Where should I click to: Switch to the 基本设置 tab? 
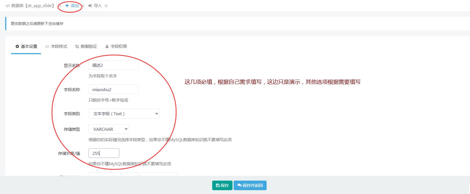point(26,47)
